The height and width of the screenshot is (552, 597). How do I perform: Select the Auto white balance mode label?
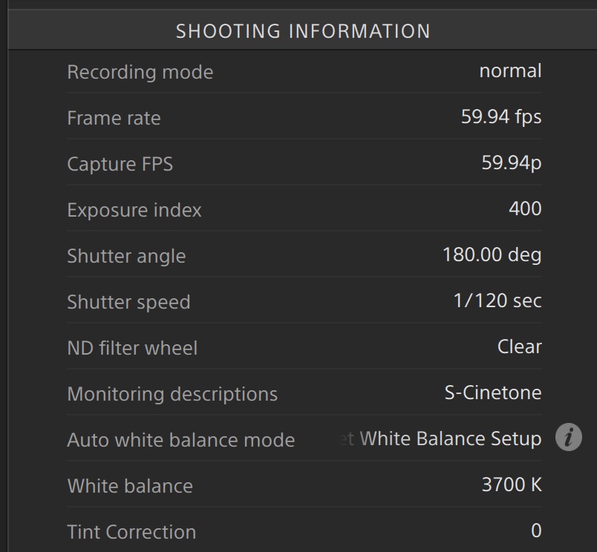pos(181,440)
